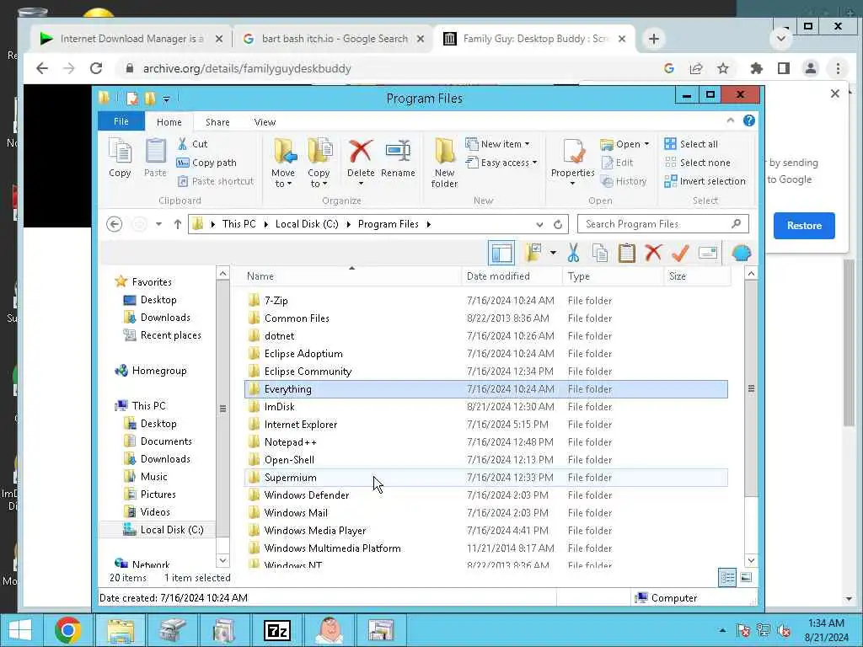Switch to the View ribbon tab
The width and height of the screenshot is (863, 647).
click(x=265, y=122)
